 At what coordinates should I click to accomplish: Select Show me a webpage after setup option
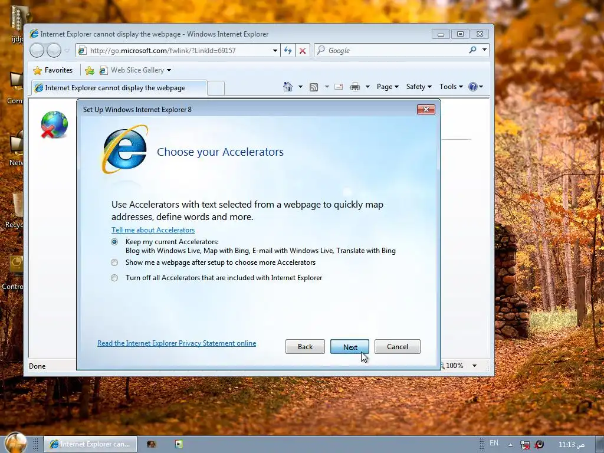114,262
